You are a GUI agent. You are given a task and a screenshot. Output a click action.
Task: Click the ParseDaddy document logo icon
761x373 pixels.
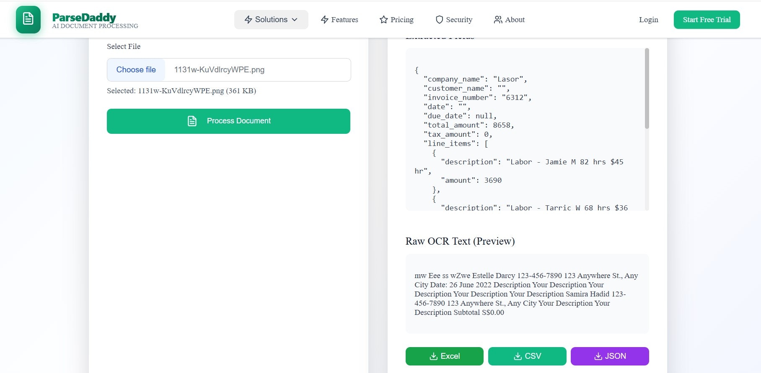(x=28, y=19)
